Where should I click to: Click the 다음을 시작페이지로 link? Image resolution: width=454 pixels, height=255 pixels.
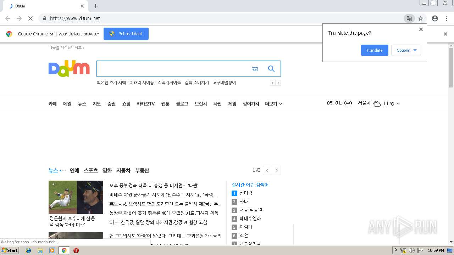(x=66, y=47)
